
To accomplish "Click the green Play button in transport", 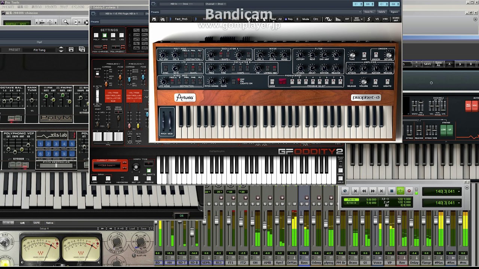I will pos(400,191).
